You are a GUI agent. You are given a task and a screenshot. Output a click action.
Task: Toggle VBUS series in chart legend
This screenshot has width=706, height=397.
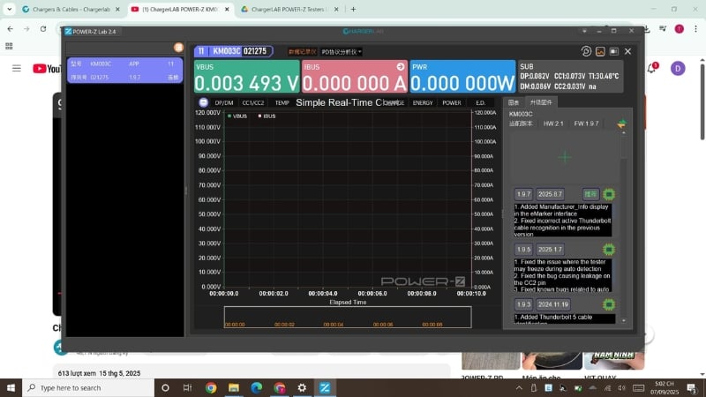coord(237,116)
